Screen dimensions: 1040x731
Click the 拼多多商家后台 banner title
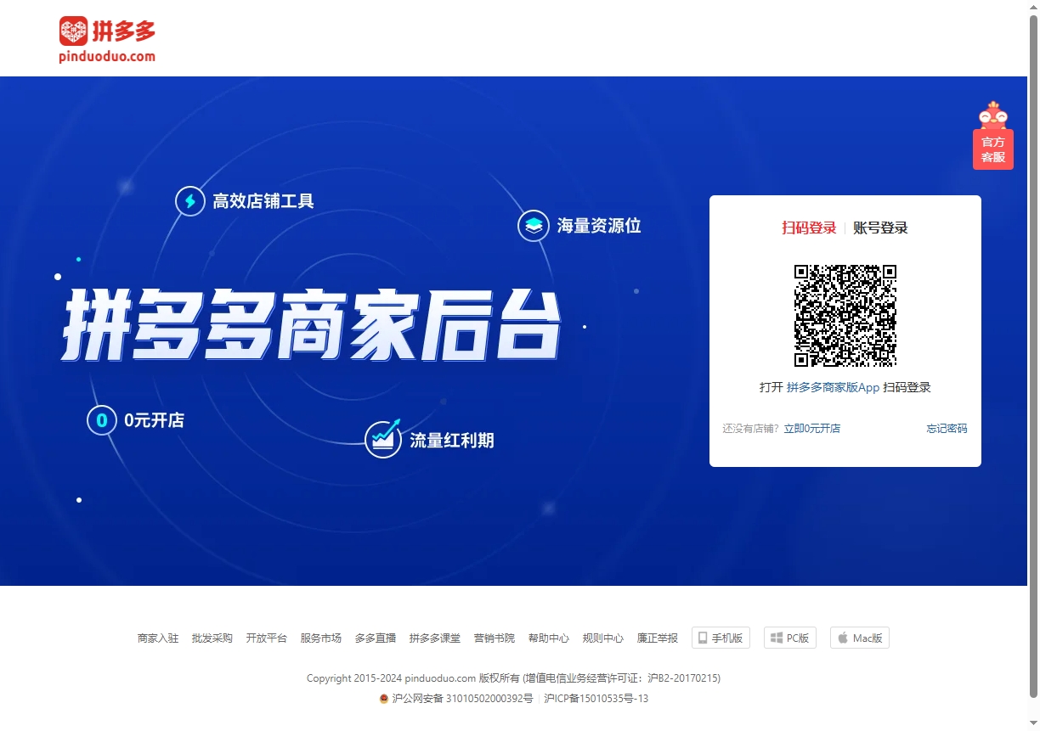click(312, 327)
